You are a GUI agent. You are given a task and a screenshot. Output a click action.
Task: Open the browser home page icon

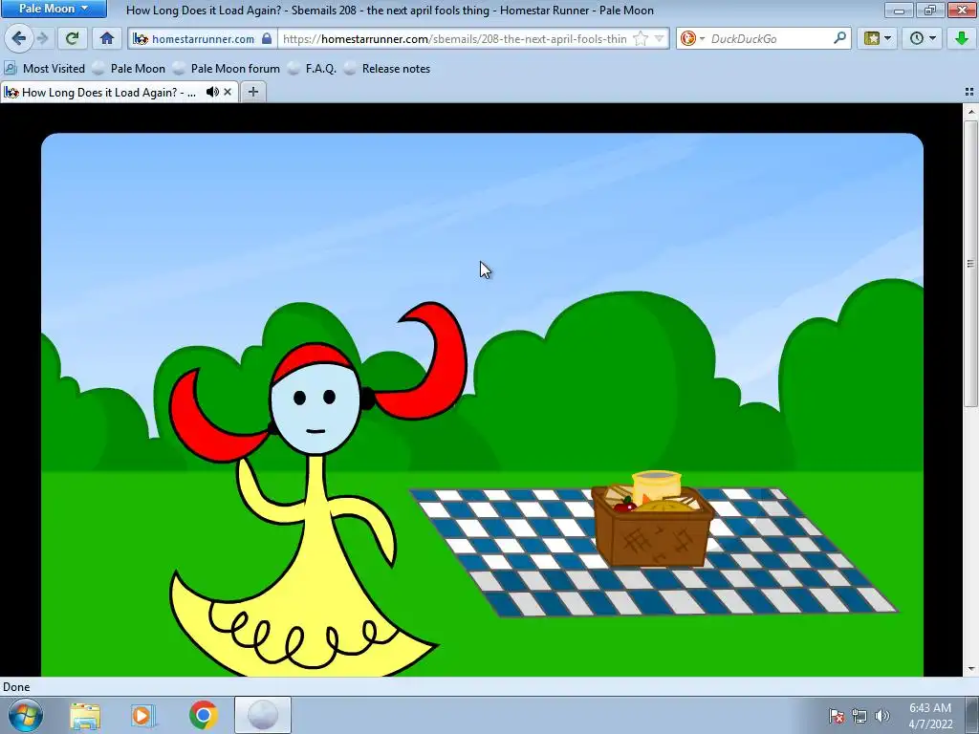[x=107, y=38]
